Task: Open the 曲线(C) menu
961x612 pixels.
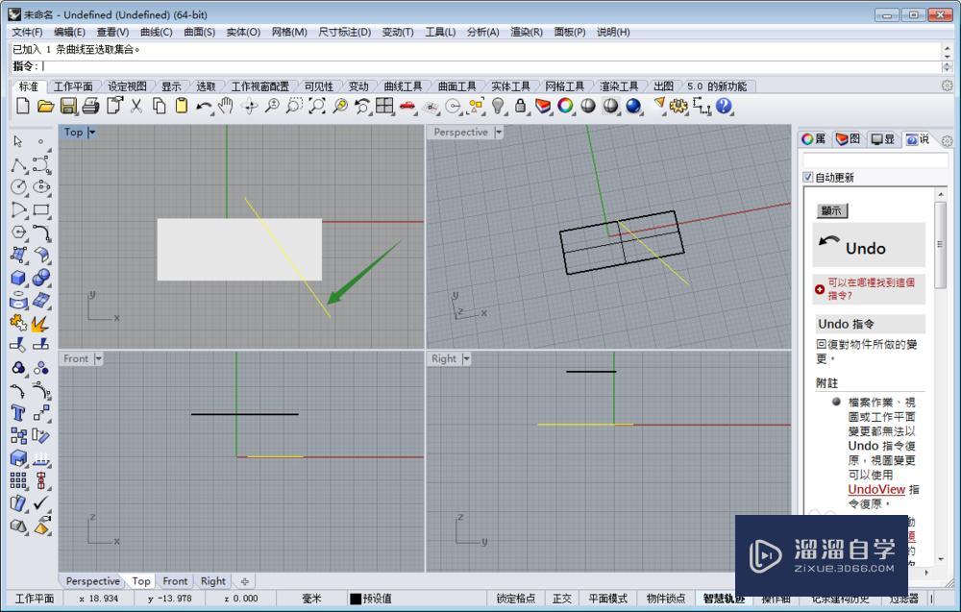Action: point(156,32)
